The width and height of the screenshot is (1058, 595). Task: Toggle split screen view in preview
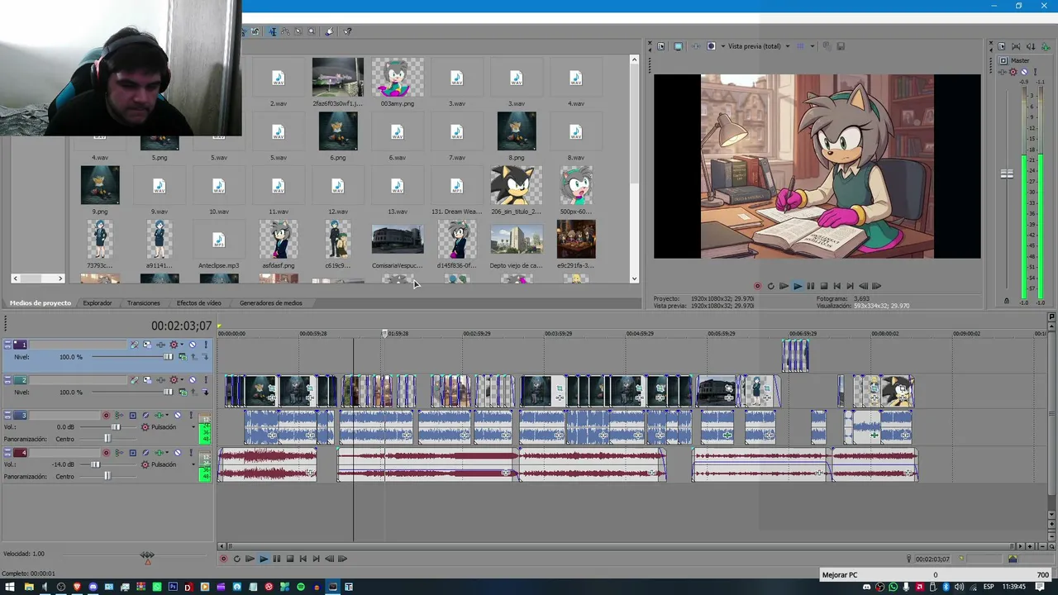click(x=711, y=46)
